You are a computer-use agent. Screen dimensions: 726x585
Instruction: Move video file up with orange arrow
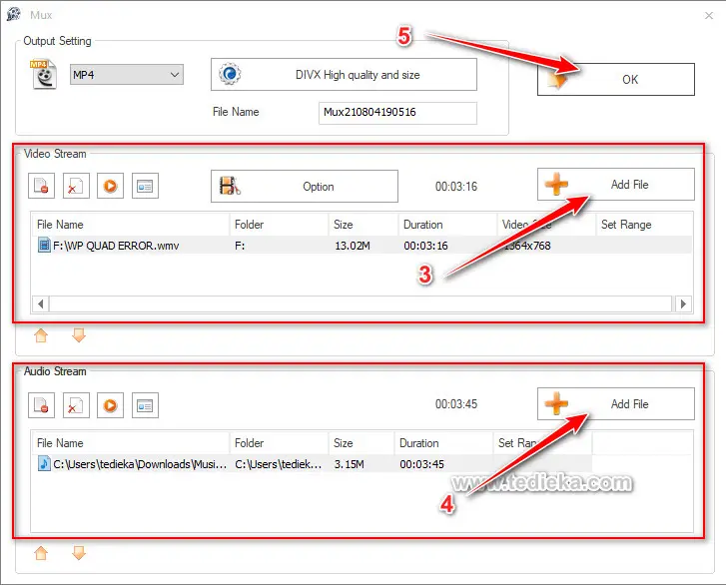(41, 335)
